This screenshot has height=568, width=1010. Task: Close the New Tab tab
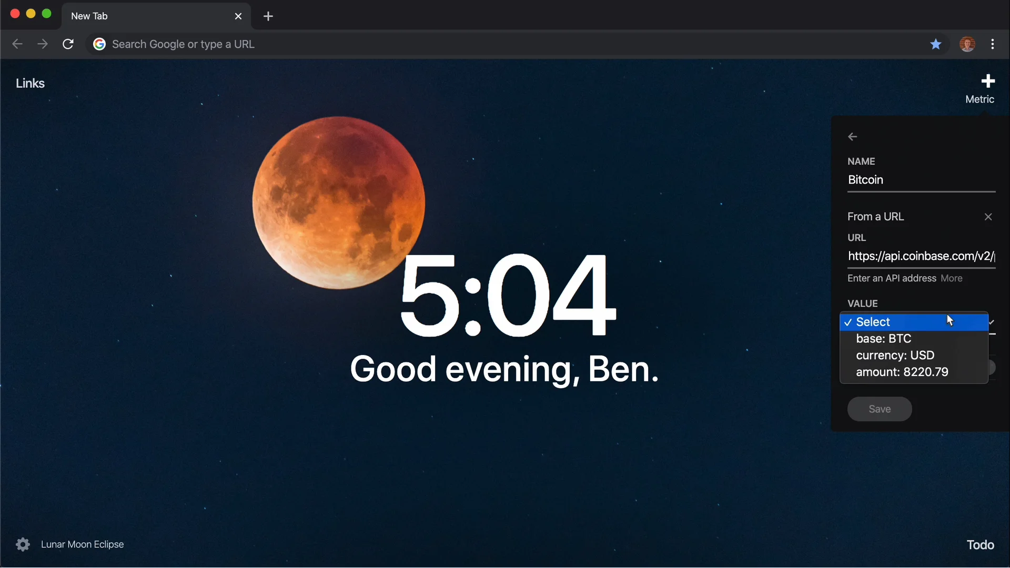click(x=238, y=16)
